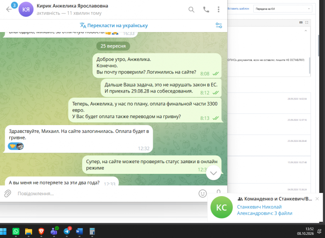Open the 'Передача на КМ' template dropdown
Viewport: 325px width, 238px height.
(283, 9)
